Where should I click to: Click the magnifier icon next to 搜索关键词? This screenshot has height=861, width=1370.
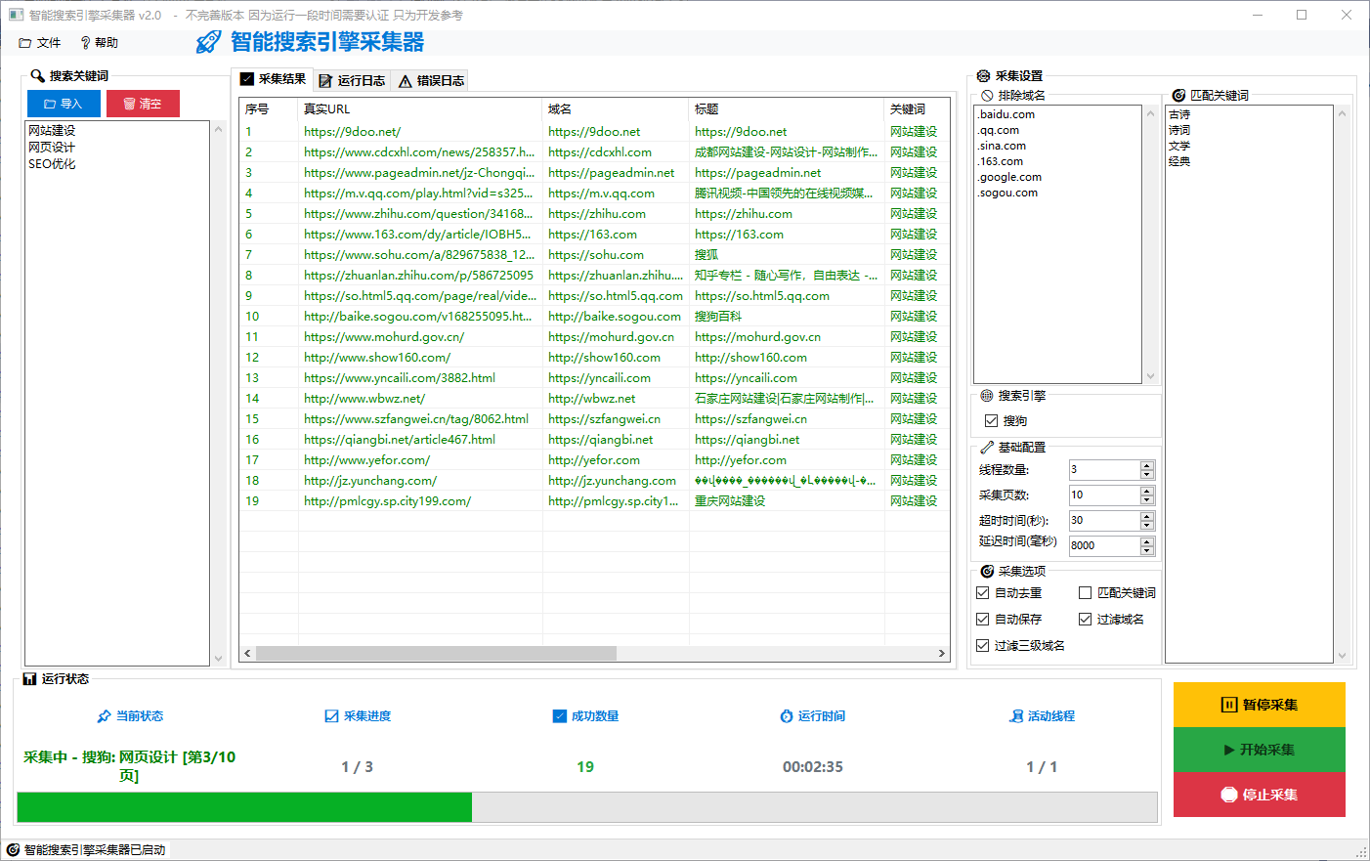[38, 75]
